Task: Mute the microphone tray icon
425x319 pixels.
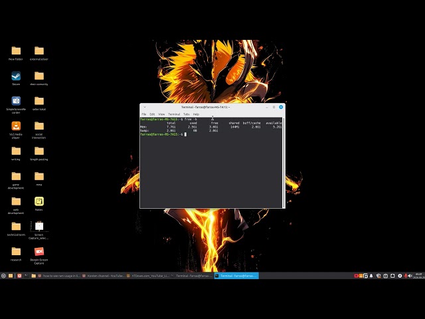Action: [406, 276]
